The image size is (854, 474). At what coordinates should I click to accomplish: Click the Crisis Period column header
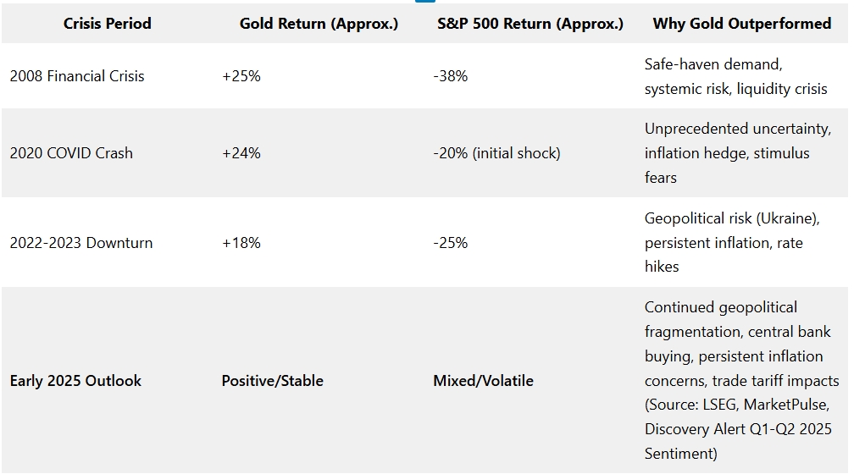click(x=107, y=24)
